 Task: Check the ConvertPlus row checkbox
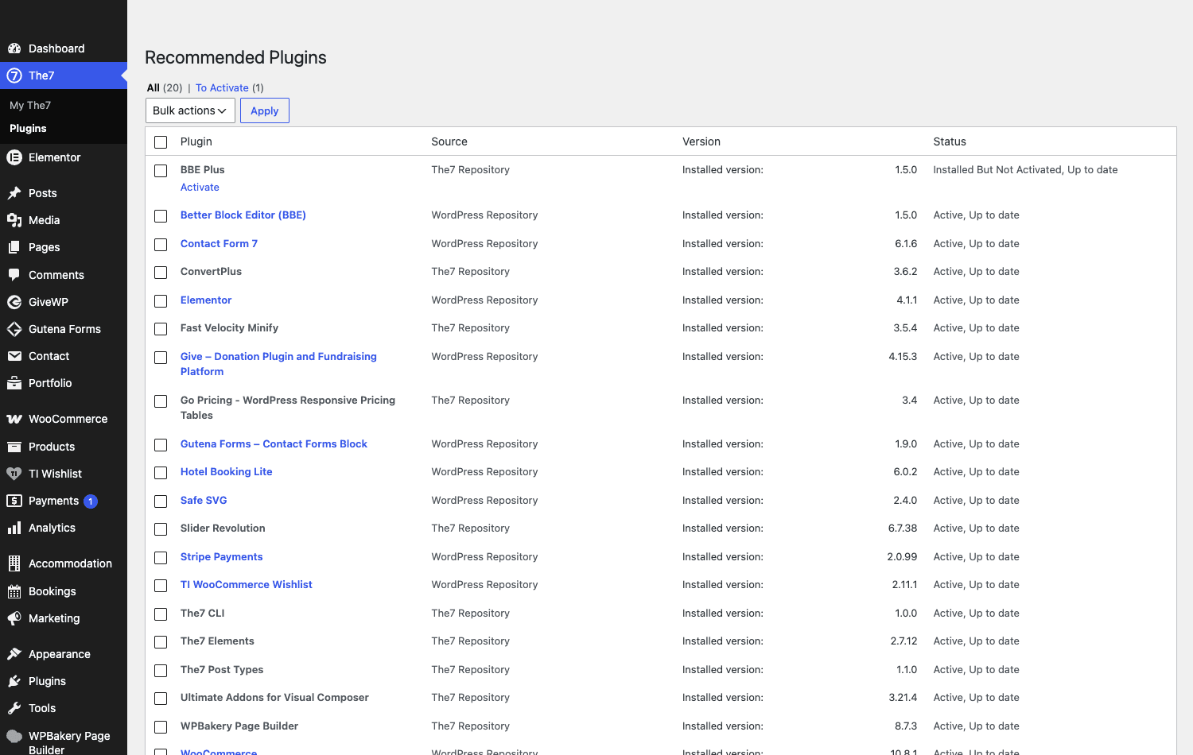pyautogui.click(x=161, y=273)
